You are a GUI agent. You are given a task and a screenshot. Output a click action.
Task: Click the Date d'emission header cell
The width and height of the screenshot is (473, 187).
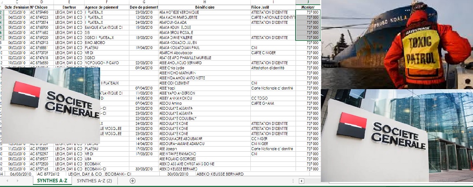point(16,7)
